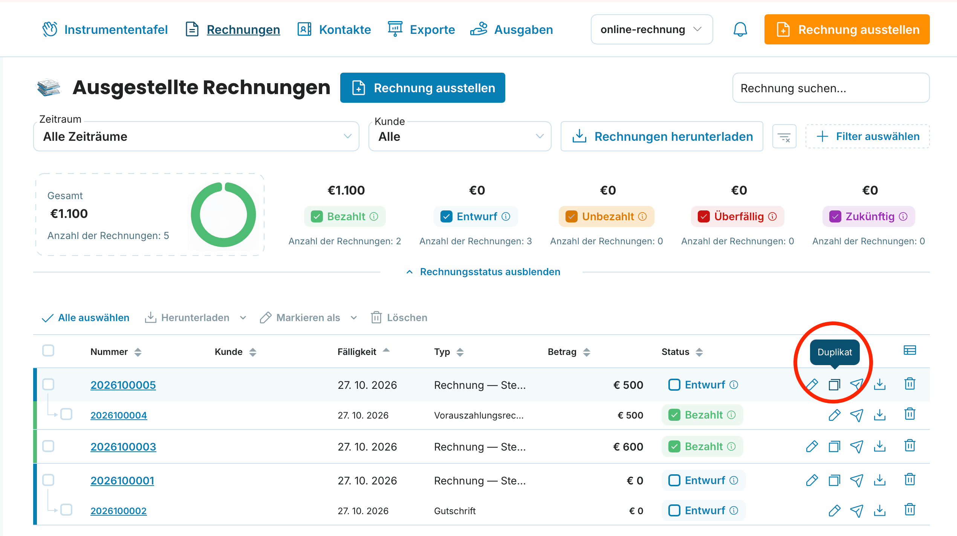Download invoice 2026100005

[x=880, y=384]
